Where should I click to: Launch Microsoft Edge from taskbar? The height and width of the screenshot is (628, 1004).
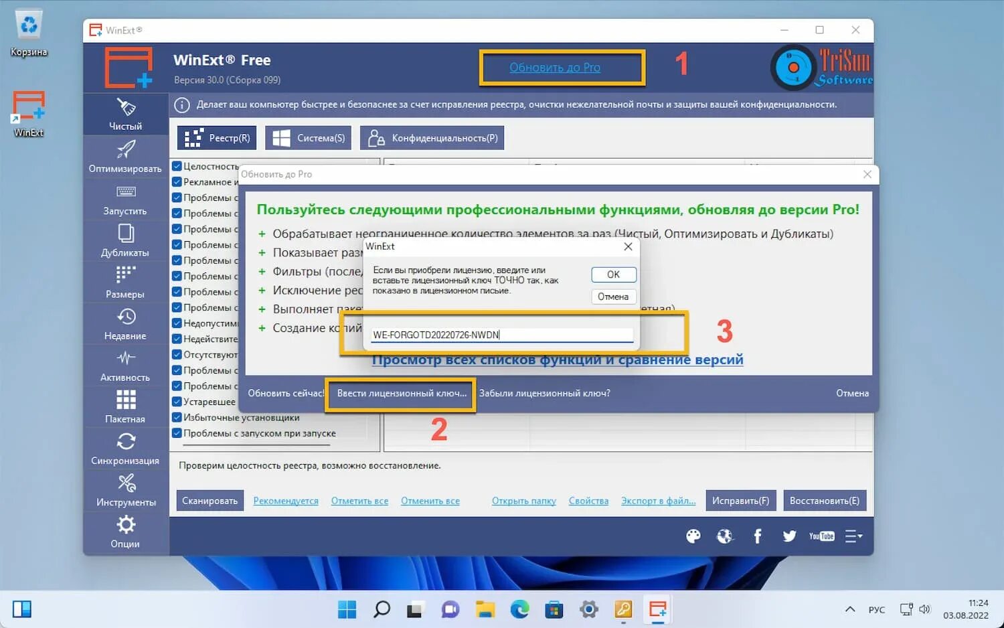pos(520,609)
